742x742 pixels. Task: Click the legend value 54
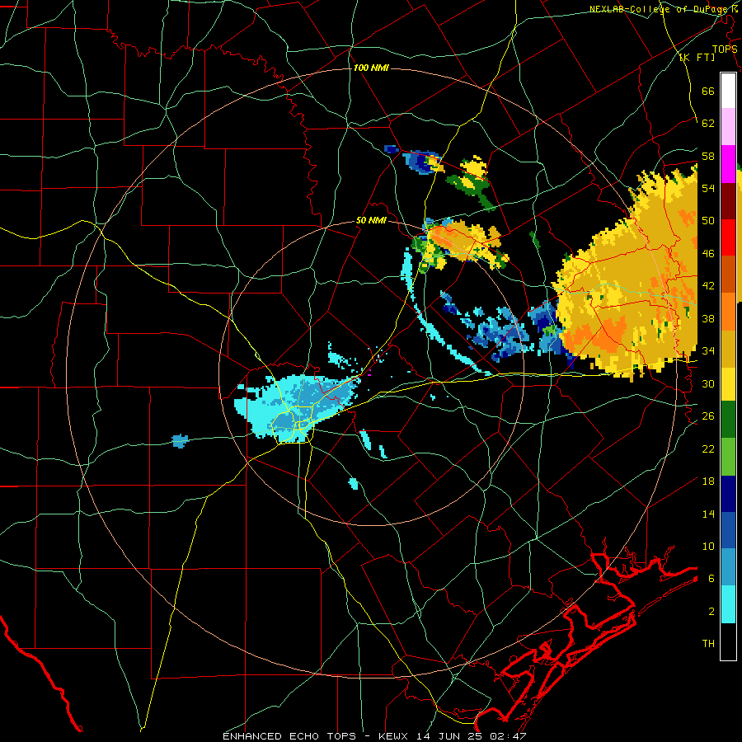tap(708, 188)
